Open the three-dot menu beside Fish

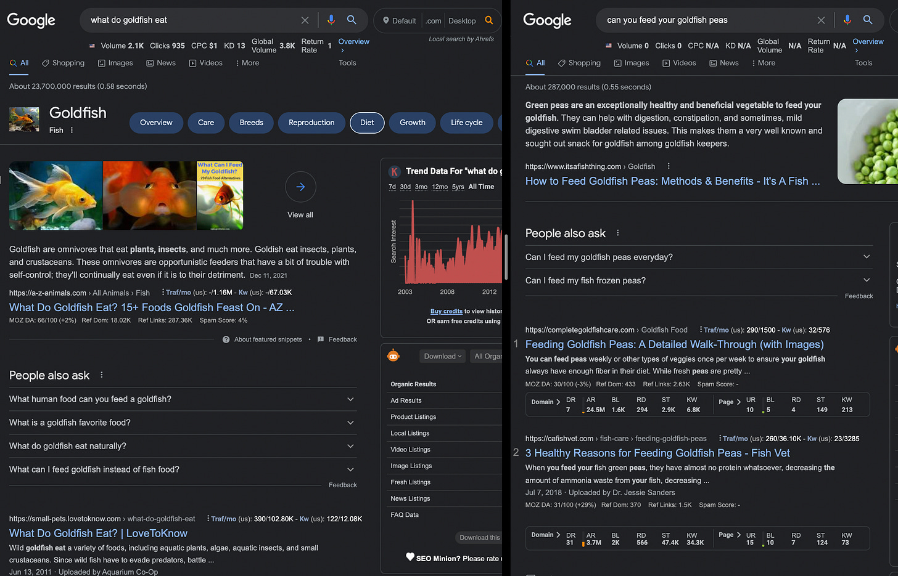tap(72, 130)
